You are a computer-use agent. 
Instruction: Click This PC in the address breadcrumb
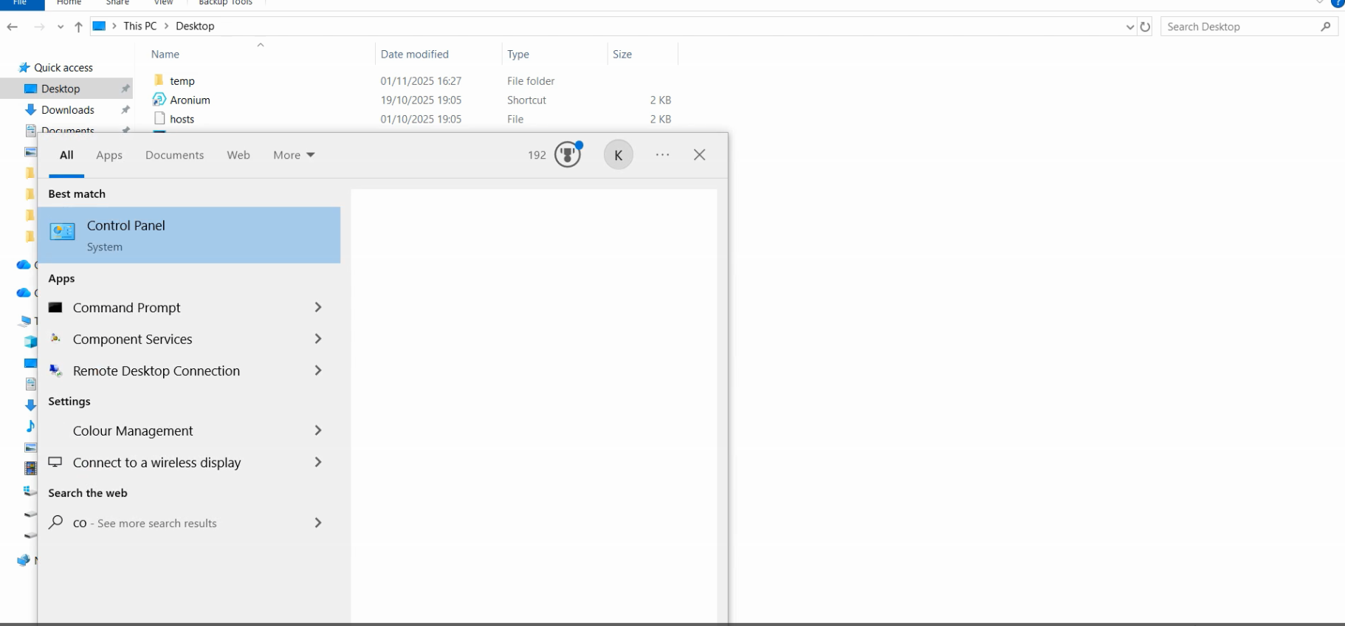point(140,26)
